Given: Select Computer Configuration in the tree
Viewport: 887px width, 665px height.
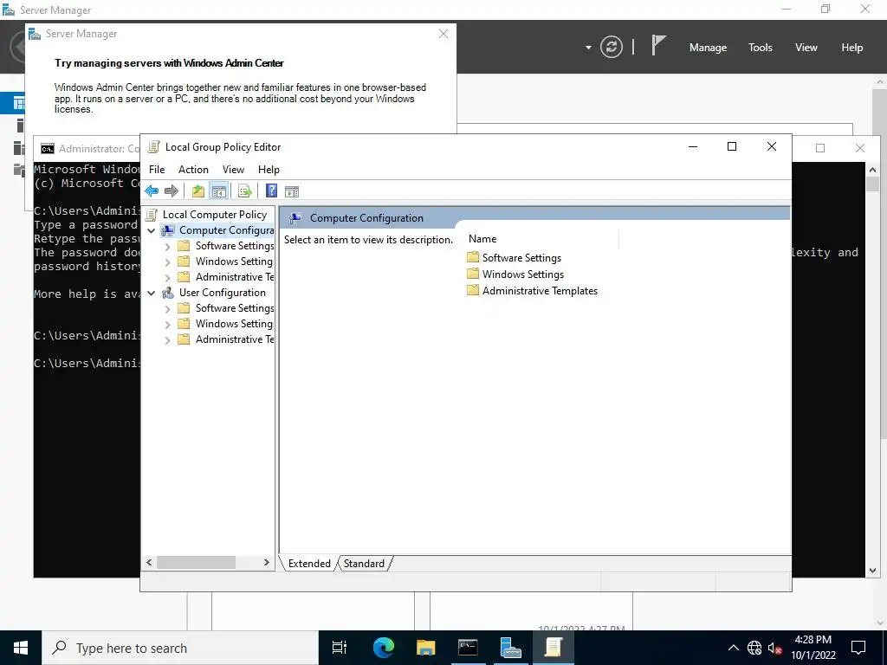Looking at the screenshot, I should click(226, 230).
